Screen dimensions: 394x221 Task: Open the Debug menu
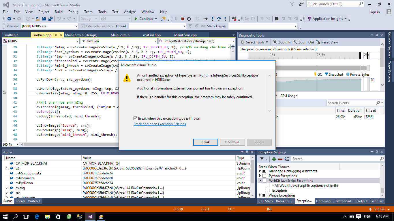click(x=73, y=12)
